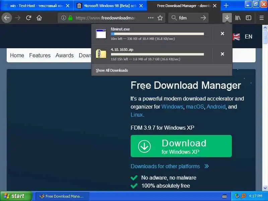Click the URL address field
This screenshot has height=201, width=268.
pos(106,18)
